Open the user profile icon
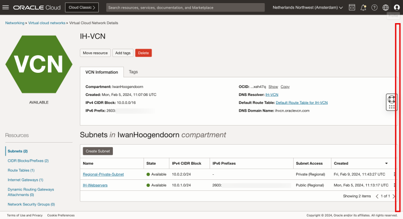The image size is (403, 219). point(397,8)
